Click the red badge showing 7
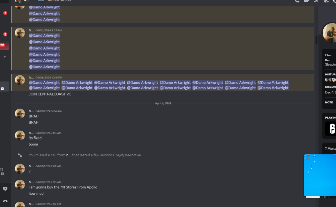The height and width of the screenshot is (207, 336). (5, 13)
